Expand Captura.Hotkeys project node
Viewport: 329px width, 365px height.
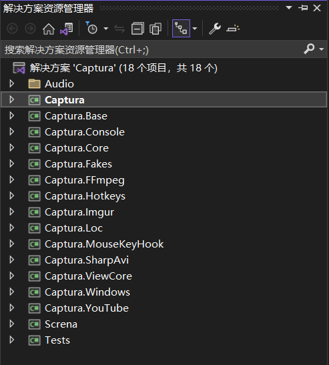11,196
